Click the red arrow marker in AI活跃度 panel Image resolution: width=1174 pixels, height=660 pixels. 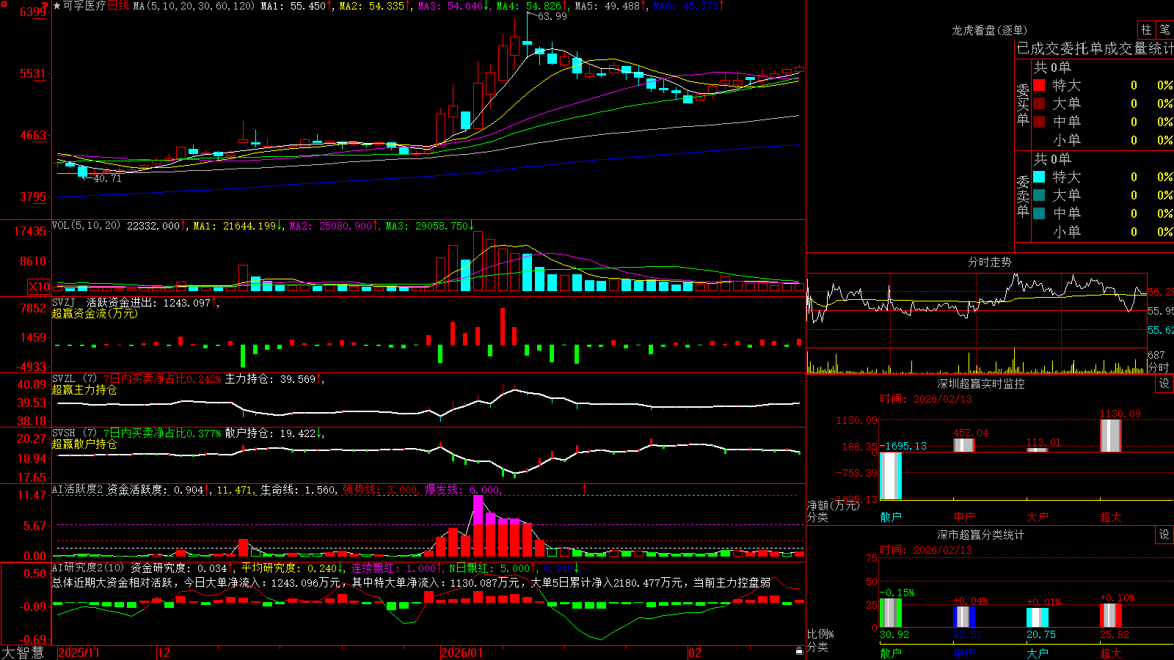point(585,489)
